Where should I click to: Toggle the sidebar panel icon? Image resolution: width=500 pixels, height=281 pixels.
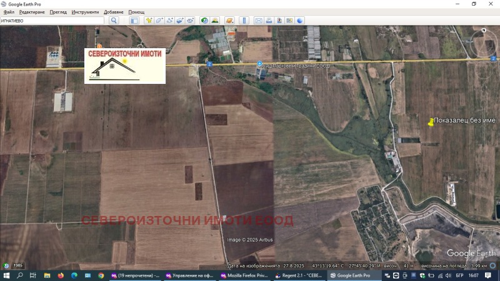134,21
